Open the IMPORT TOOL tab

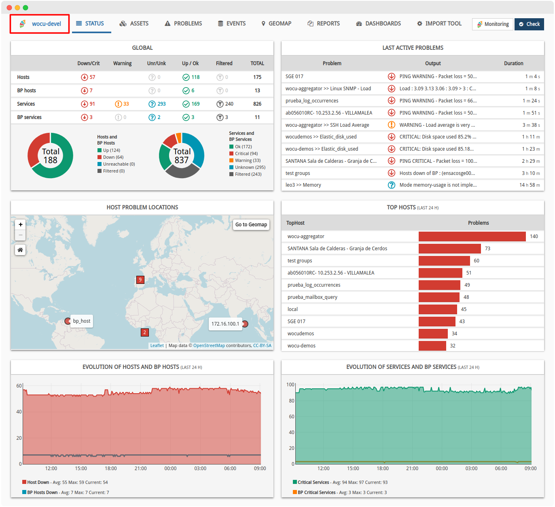click(439, 23)
